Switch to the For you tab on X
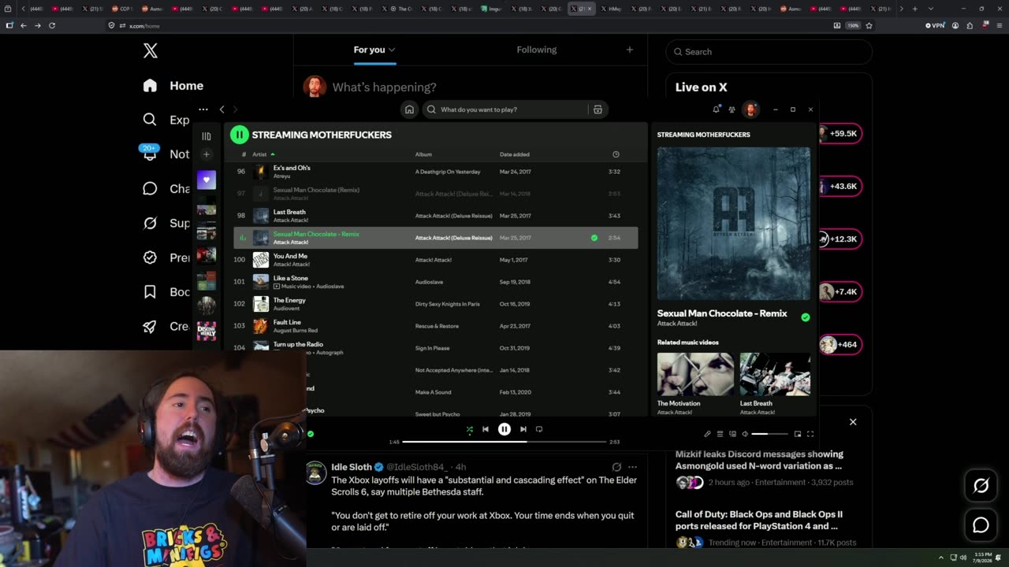Screen dimensions: 1009x567 [x=374, y=50]
